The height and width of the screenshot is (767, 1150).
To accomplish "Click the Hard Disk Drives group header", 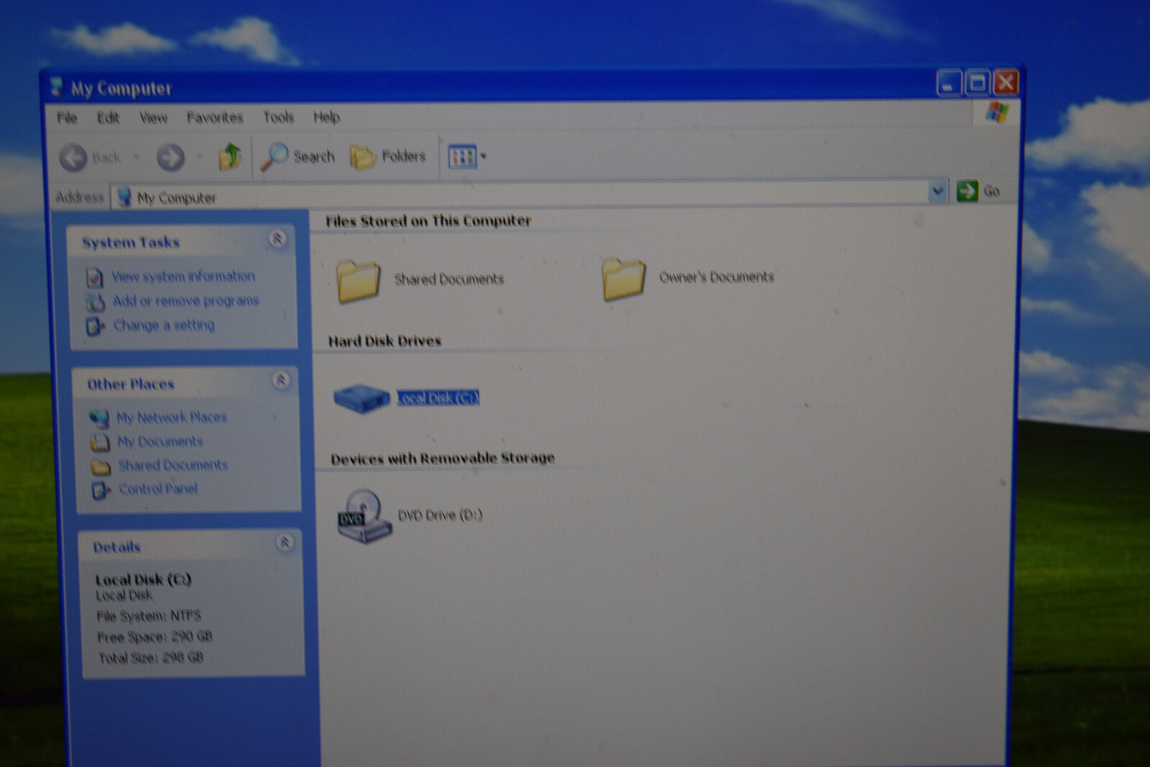I will coord(385,341).
